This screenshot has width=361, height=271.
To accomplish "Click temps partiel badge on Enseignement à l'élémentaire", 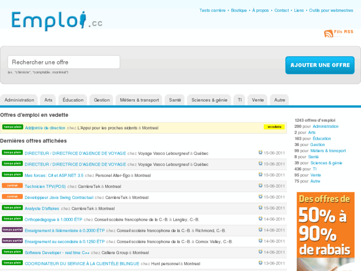I will (x=12, y=230).
